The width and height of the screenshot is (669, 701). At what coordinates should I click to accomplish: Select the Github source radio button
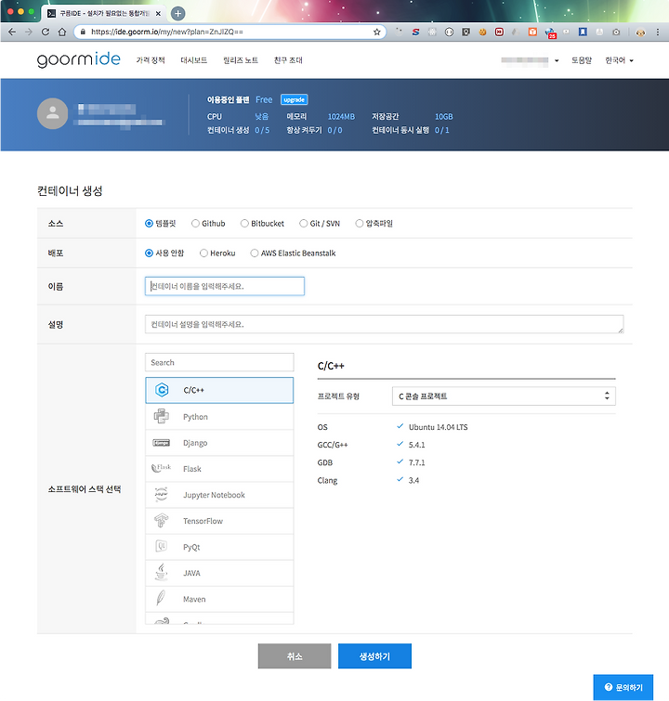pos(195,223)
